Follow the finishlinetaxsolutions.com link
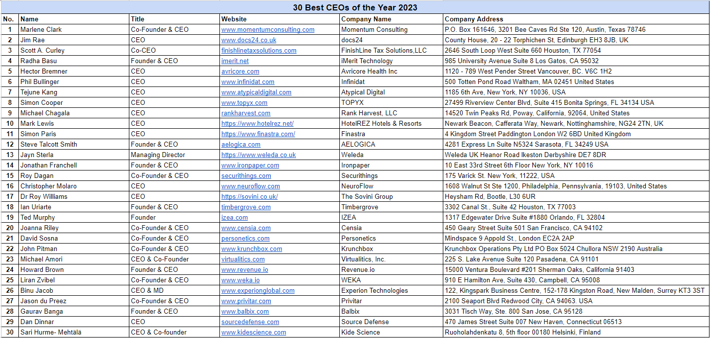710x338 pixels. point(259,50)
